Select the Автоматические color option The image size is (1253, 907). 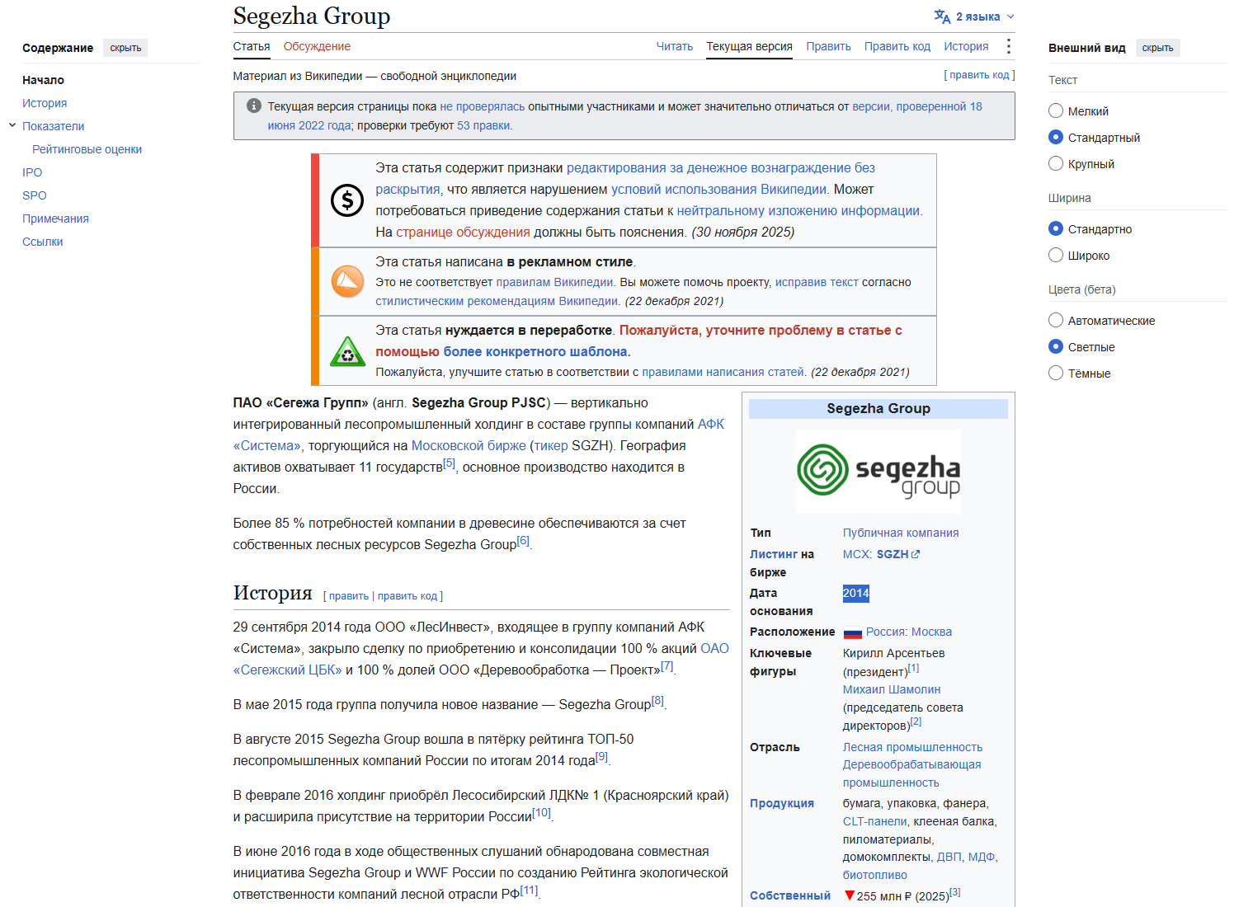click(x=1056, y=320)
